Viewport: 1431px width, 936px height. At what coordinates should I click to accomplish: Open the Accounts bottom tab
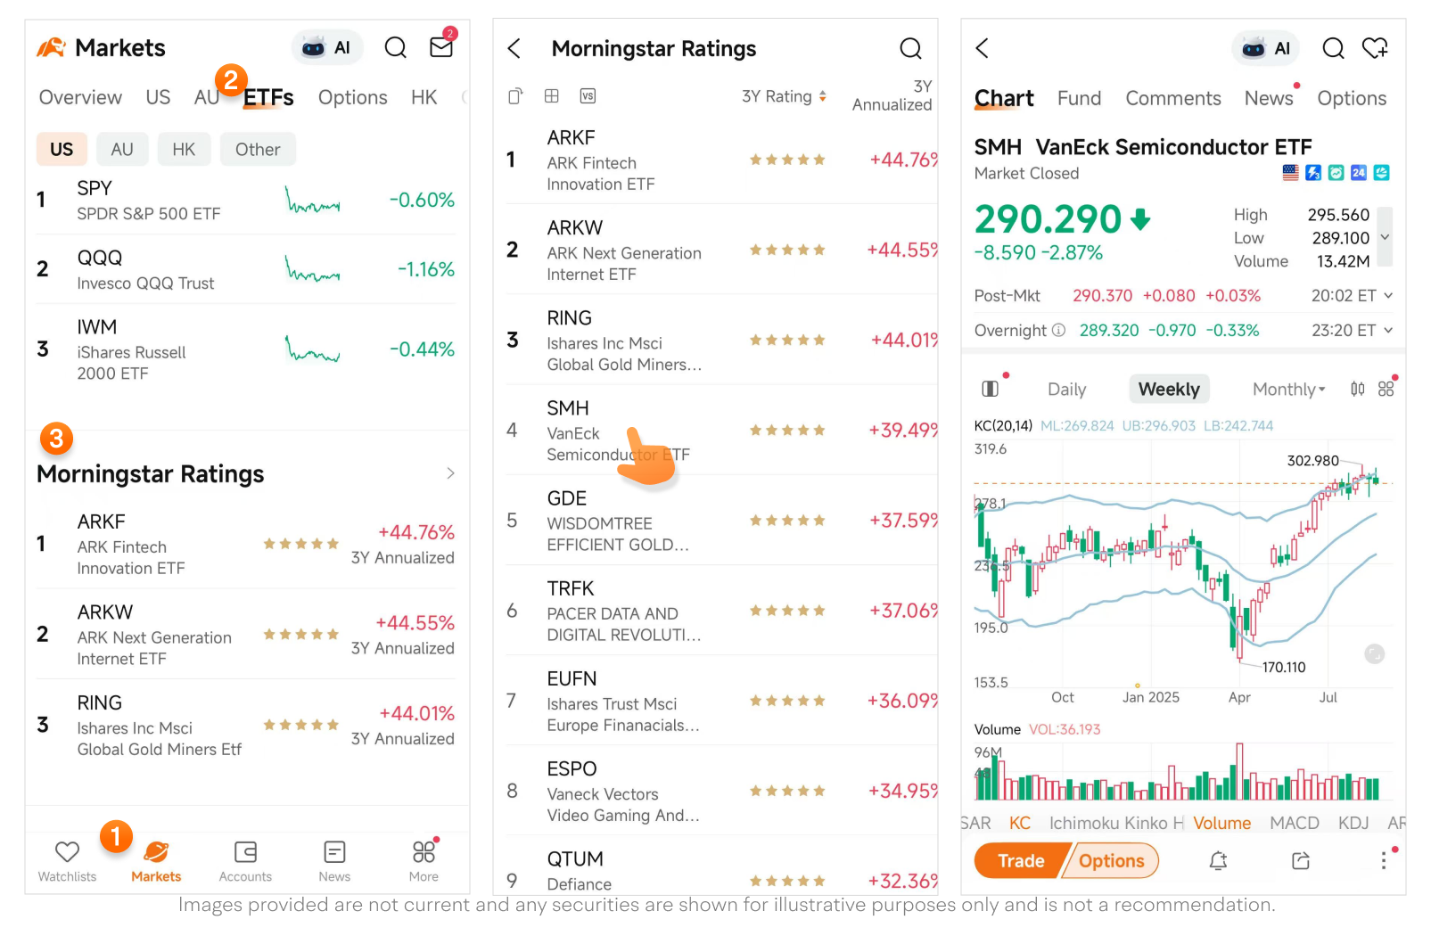pyautogui.click(x=245, y=861)
